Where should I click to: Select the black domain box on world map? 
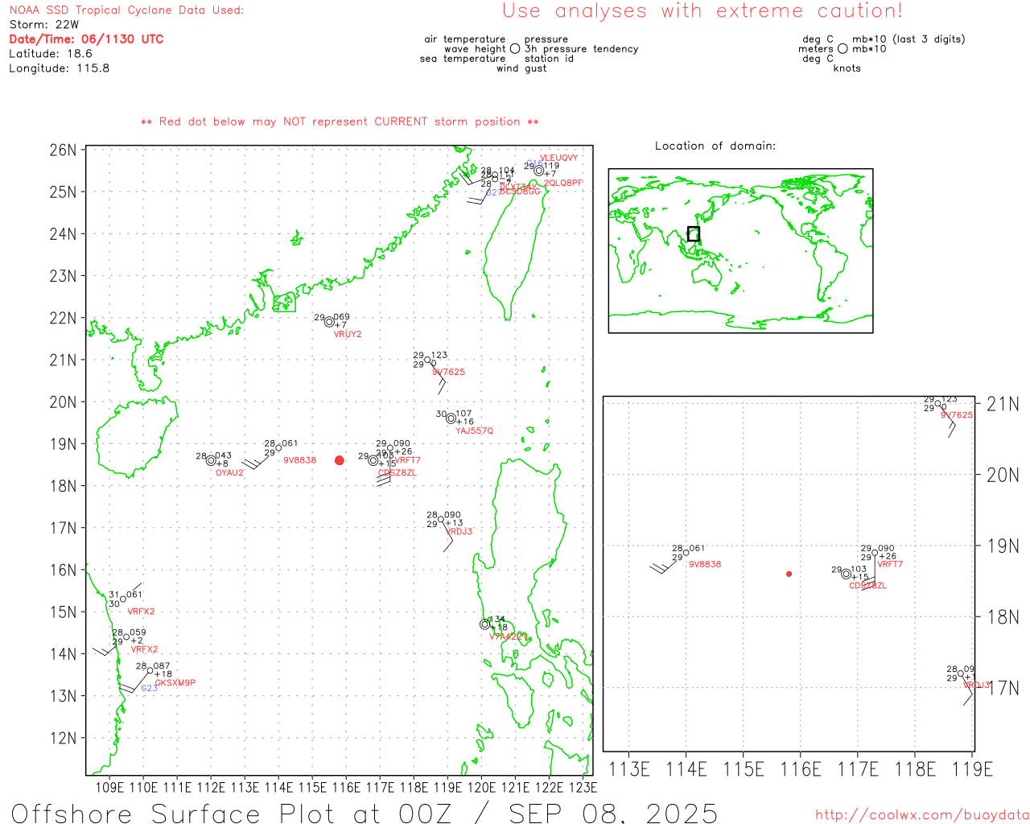(x=694, y=234)
